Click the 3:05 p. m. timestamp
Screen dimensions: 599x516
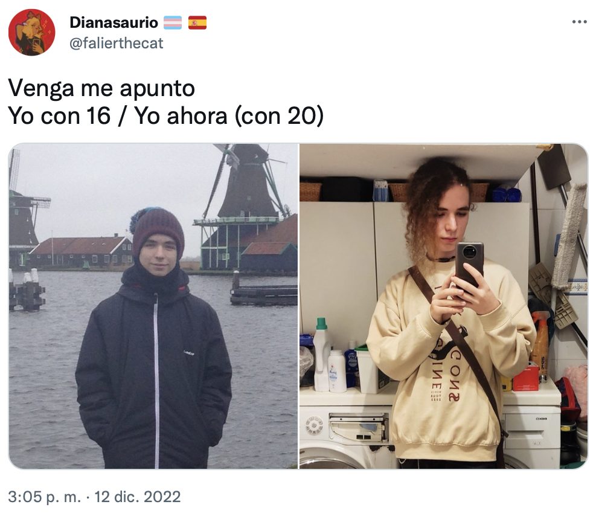(x=44, y=497)
